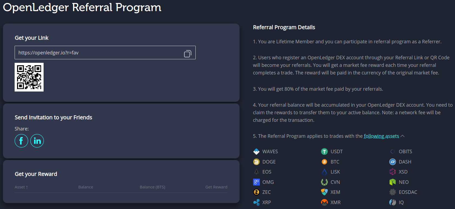This screenshot has width=455, height=209.
Task: Share invitation via LinkedIn icon
Action: click(x=37, y=141)
